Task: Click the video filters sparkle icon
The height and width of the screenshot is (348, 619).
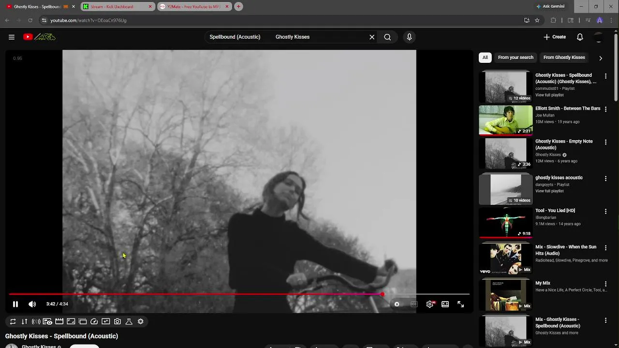Action: pos(106,321)
